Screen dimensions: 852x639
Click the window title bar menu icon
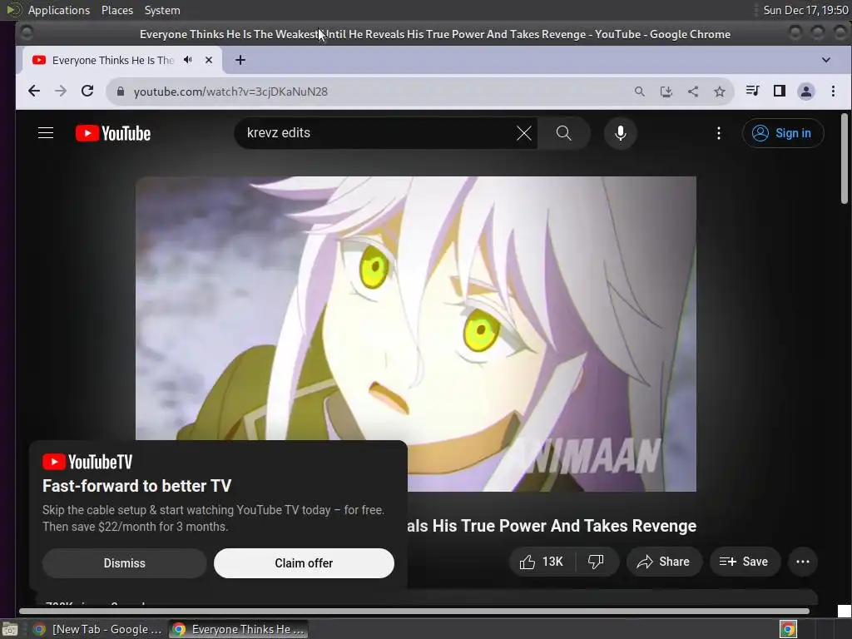(26, 33)
